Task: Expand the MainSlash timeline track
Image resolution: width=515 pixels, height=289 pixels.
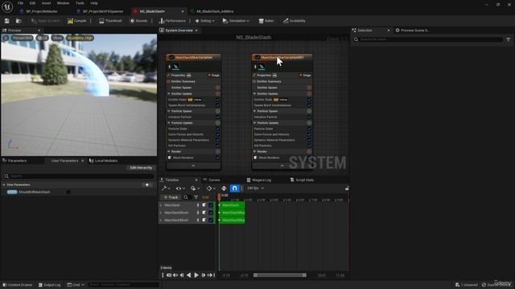Action: 161,206
